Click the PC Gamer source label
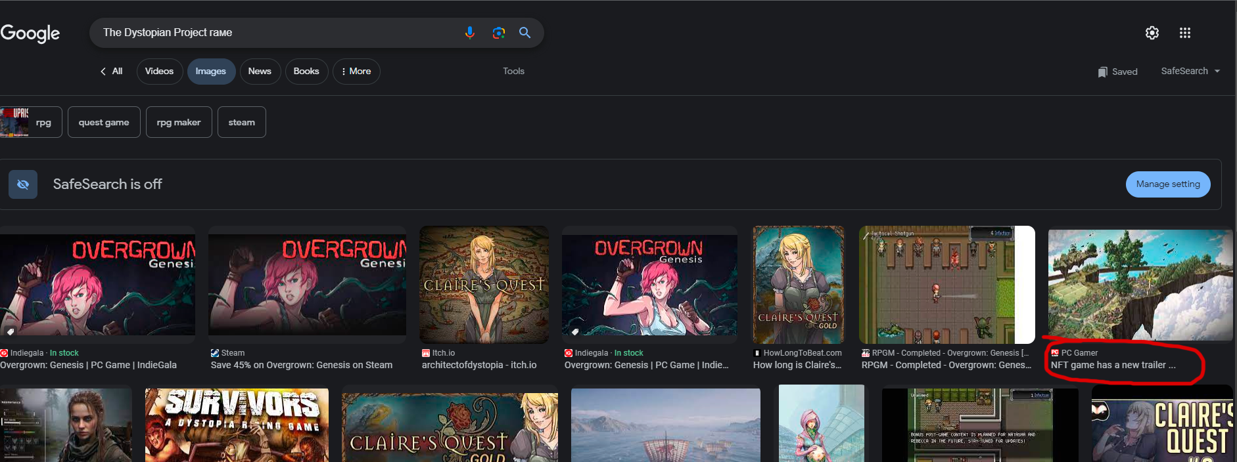This screenshot has width=1237, height=462. pyautogui.click(x=1079, y=353)
